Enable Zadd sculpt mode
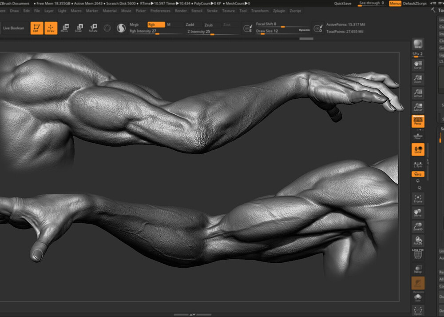Screen dimensions: 444x317 [x=190, y=25]
